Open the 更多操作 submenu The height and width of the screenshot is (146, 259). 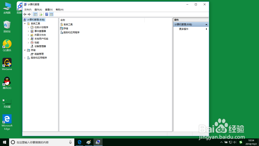point(191,29)
